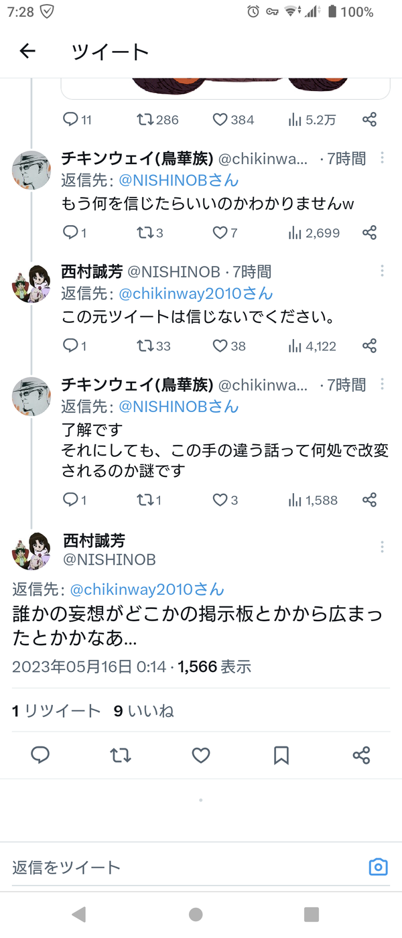View analytics showing 1,588 views
Viewport: 402px width, 938px height.
313,500
